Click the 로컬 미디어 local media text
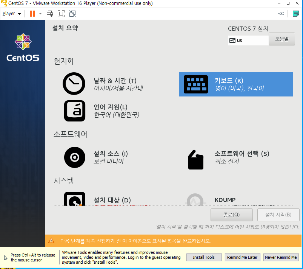 (x=109, y=161)
